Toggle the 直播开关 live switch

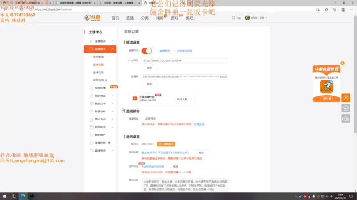tap(147, 51)
